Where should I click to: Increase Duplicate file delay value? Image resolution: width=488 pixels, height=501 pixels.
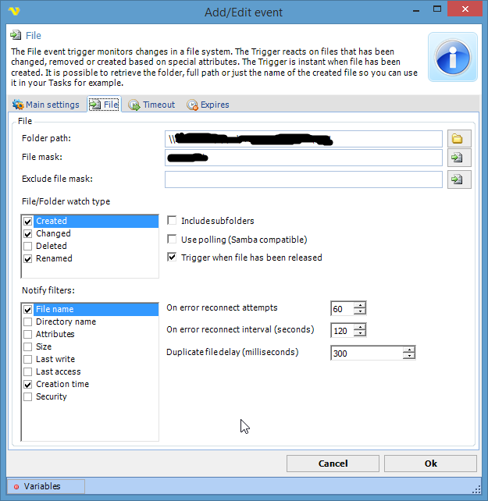point(408,349)
